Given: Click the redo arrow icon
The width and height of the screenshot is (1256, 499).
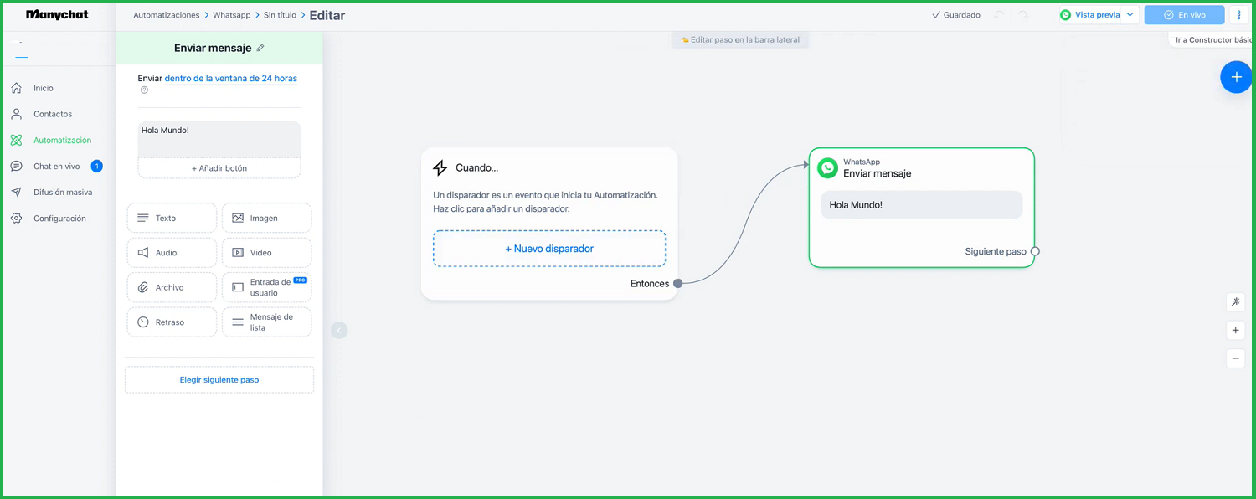Looking at the screenshot, I should pyautogui.click(x=1023, y=15).
